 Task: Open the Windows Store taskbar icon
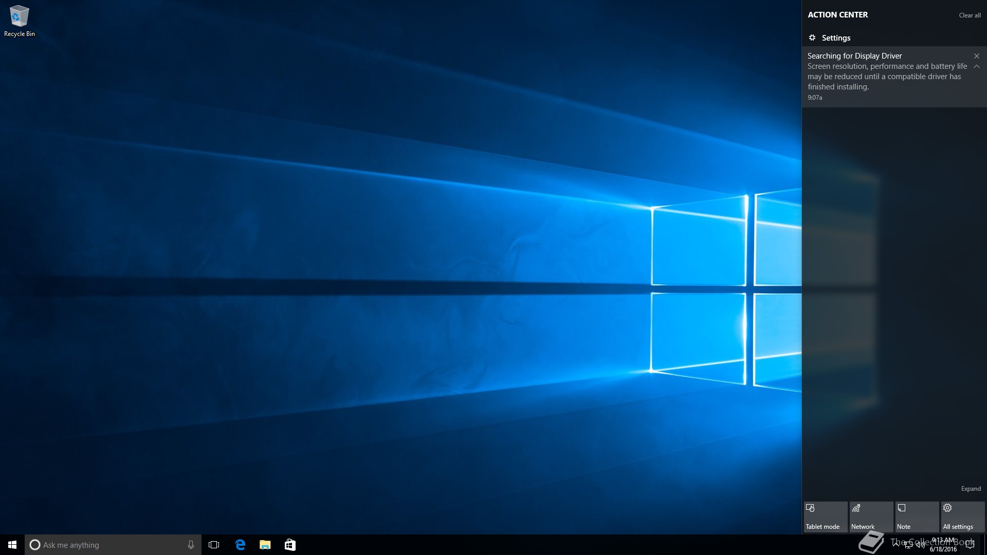coord(290,545)
